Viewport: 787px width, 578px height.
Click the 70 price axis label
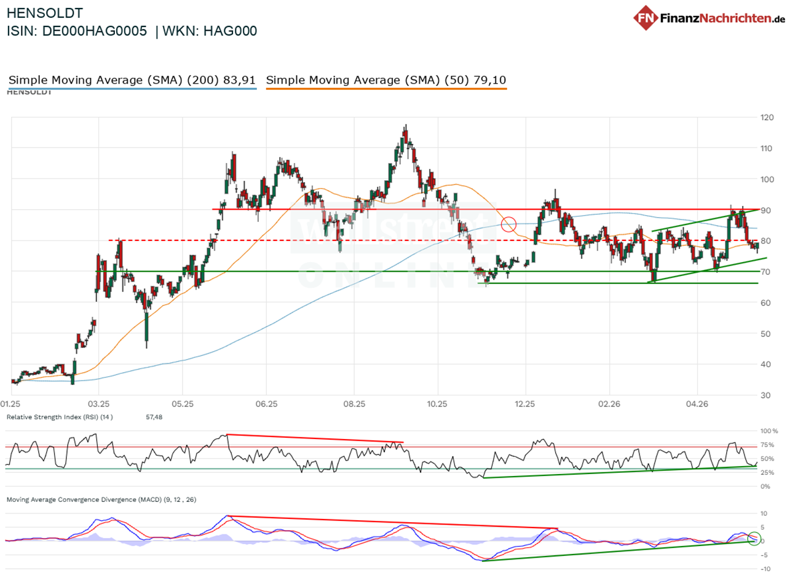coord(767,271)
